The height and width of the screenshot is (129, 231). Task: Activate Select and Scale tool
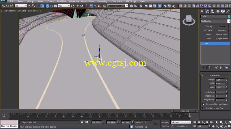55,6
